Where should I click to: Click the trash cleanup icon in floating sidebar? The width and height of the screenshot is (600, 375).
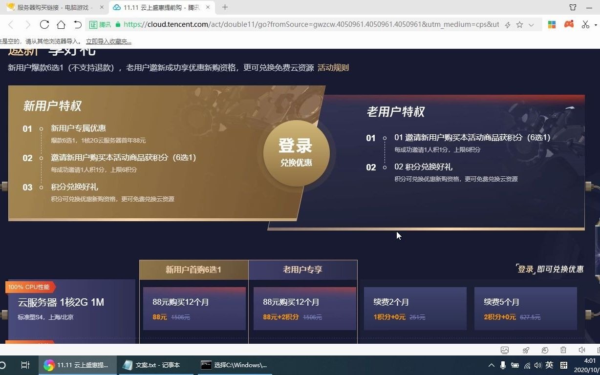coord(563,350)
